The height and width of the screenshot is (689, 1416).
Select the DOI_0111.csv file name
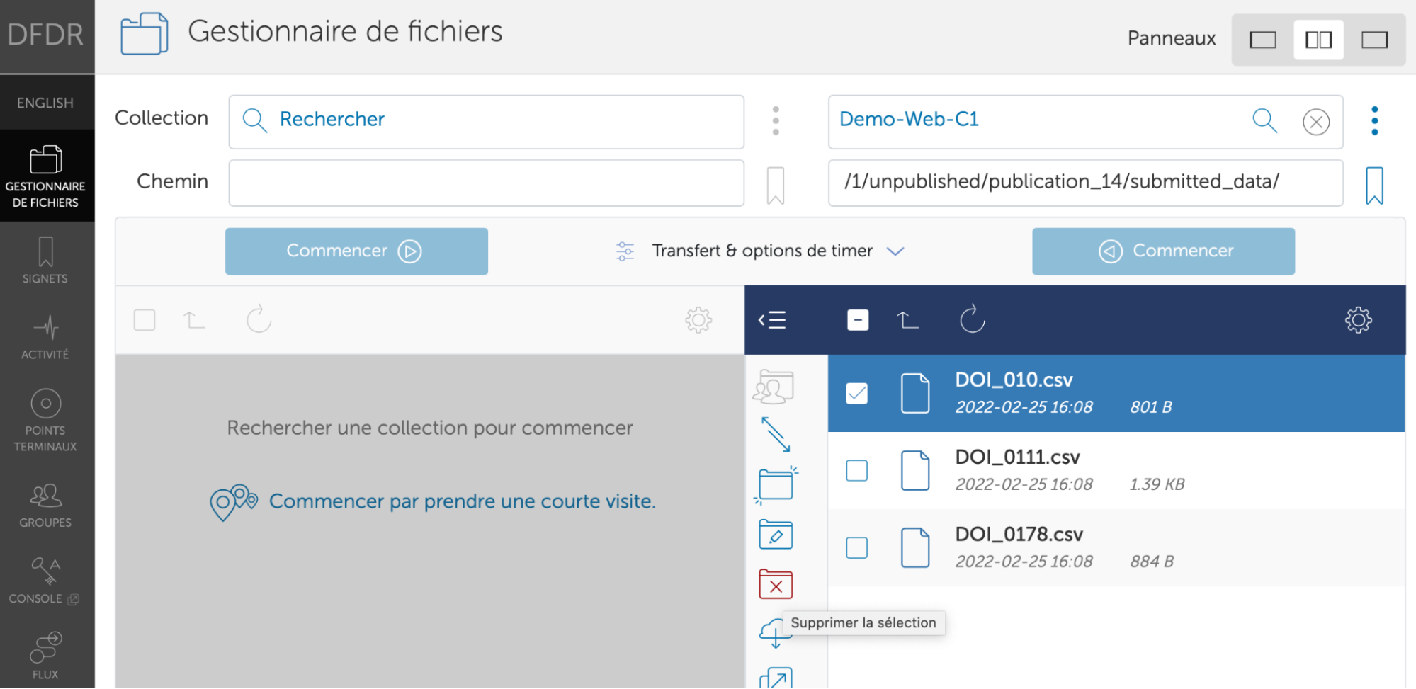(x=1017, y=457)
